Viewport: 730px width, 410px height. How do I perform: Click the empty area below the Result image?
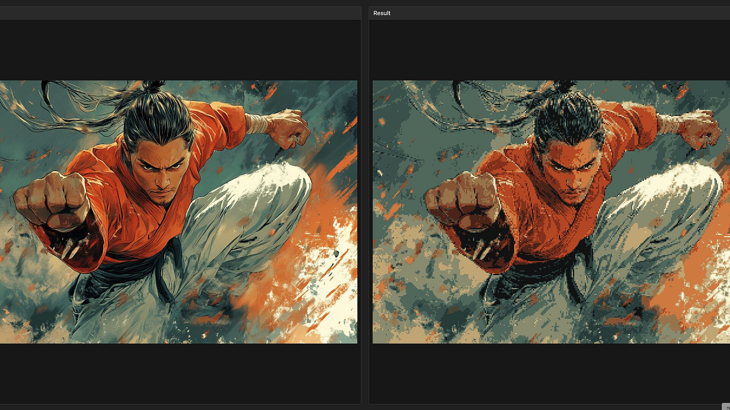549,374
